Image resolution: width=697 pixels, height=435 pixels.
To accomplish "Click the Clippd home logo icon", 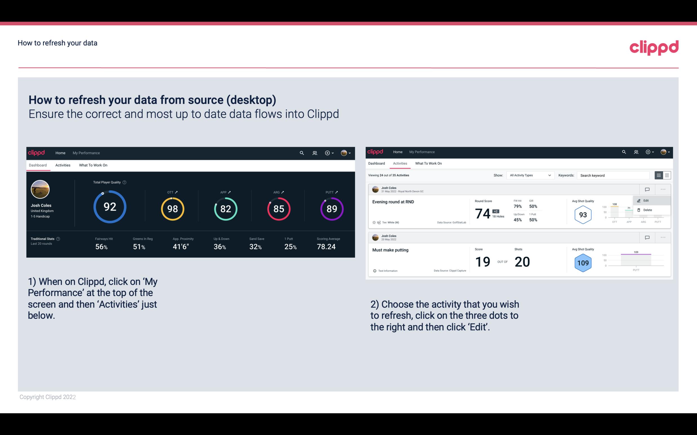I will [37, 152].
